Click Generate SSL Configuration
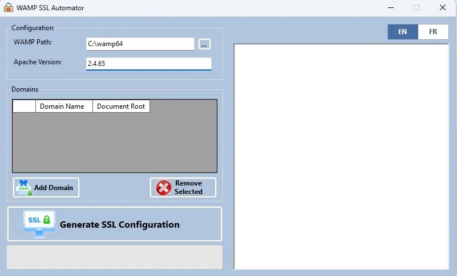 [x=115, y=224]
